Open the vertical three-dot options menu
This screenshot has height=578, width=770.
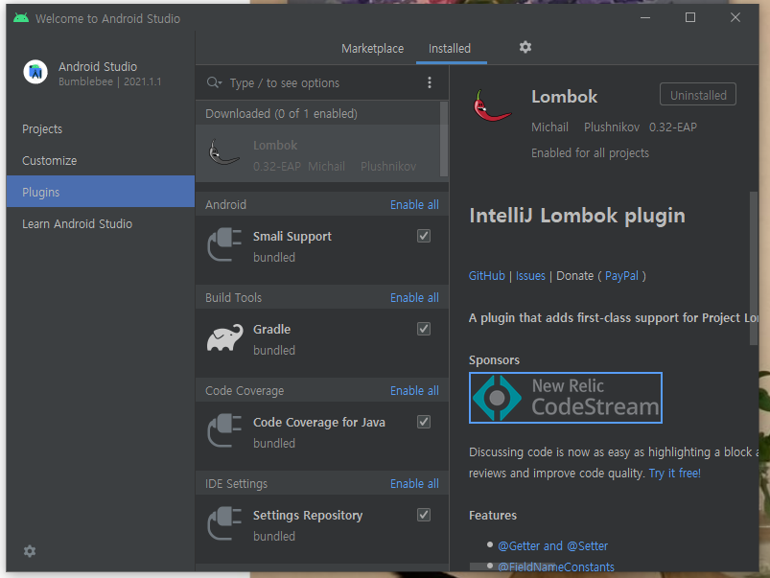430,82
